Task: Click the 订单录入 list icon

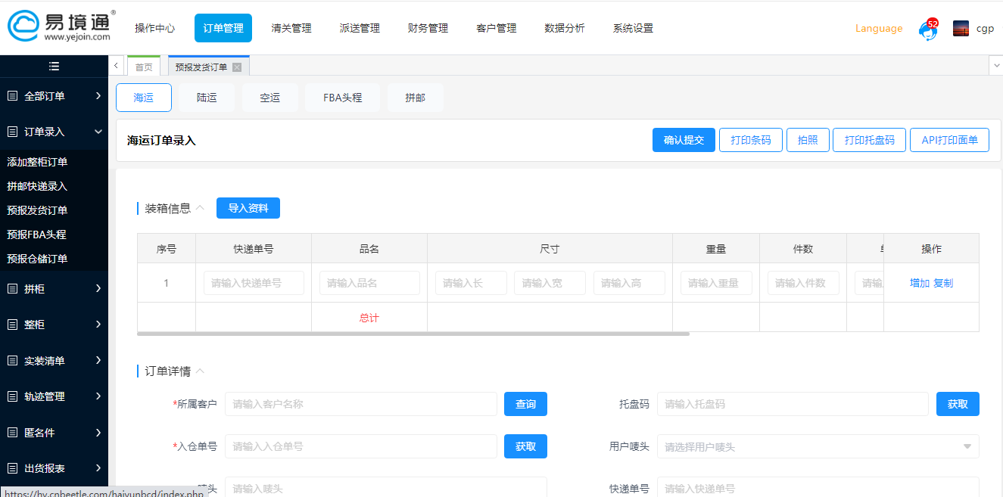Action: click(x=12, y=132)
